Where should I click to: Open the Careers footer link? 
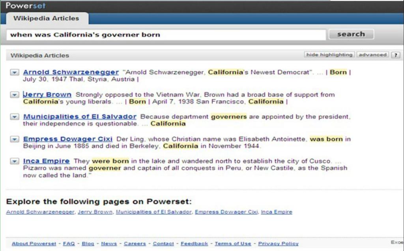click(x=135, y=244)
